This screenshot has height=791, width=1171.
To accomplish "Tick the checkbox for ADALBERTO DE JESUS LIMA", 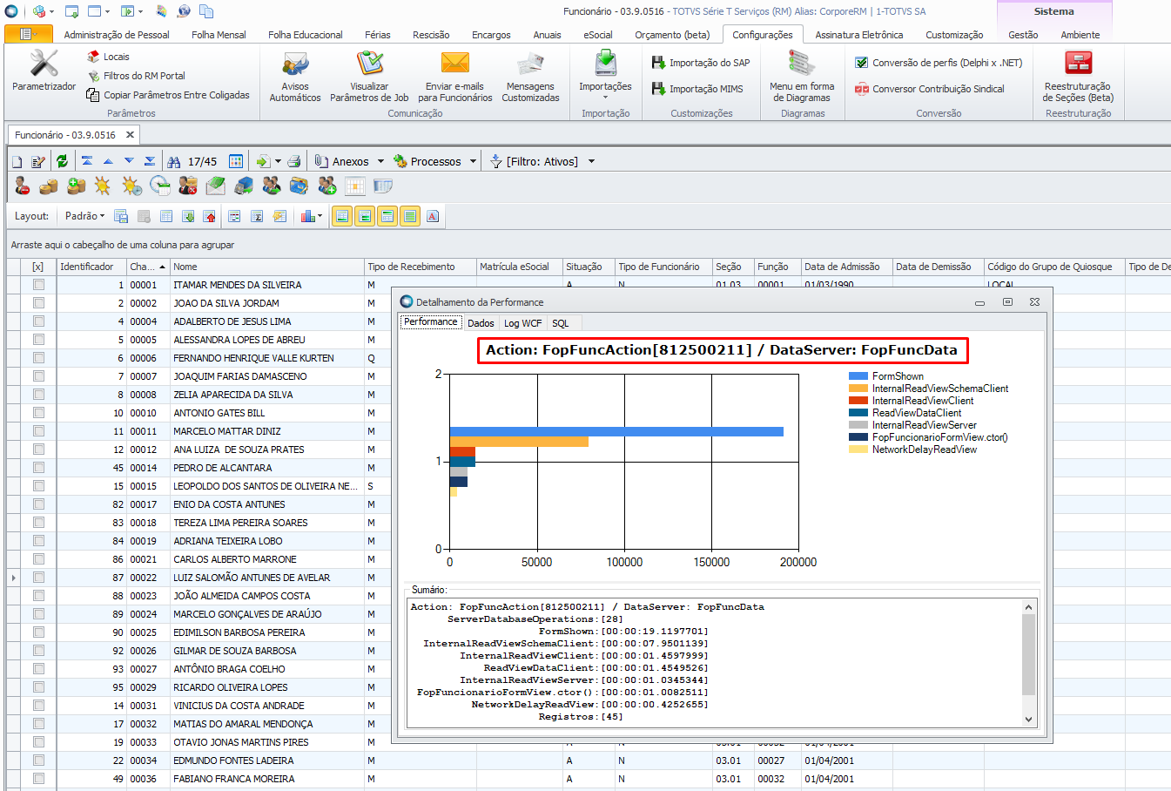I will coord(38,321).
